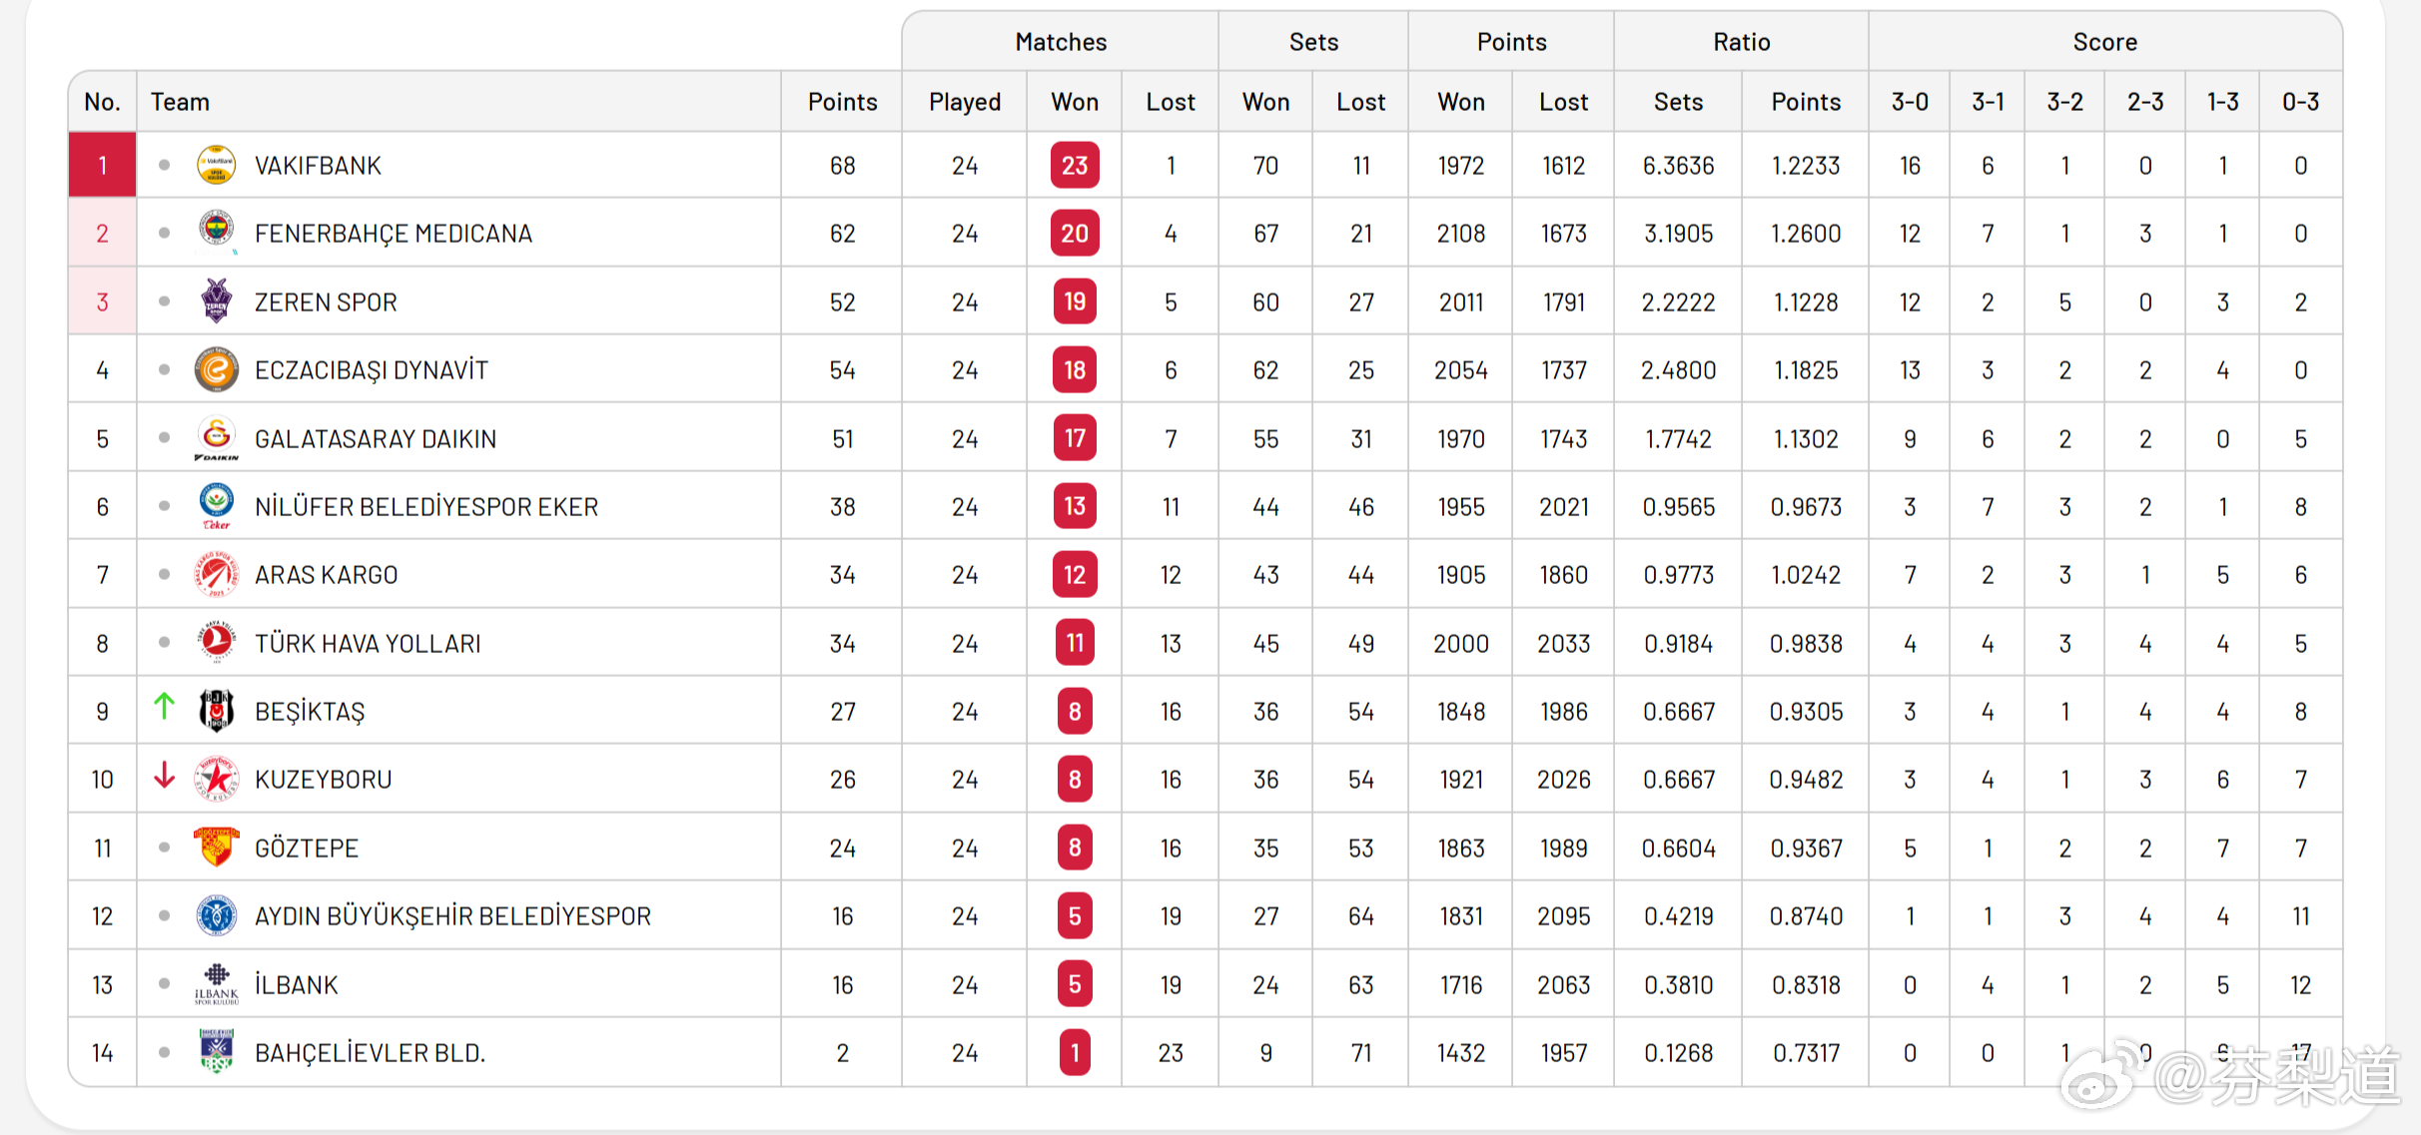Click the Kuzeyboru red star logo

tap(216, 779)
